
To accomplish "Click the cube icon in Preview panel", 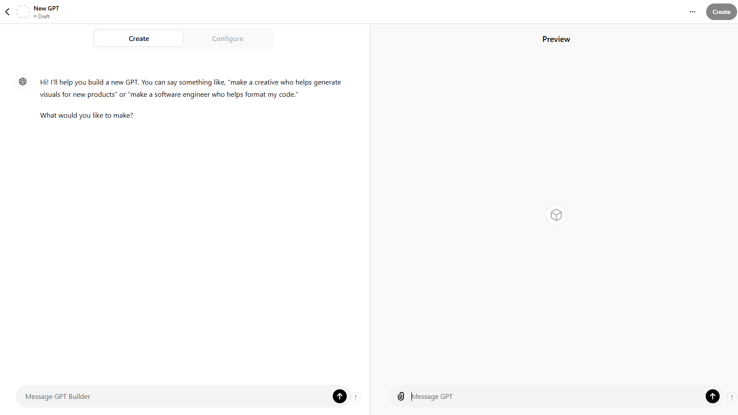I will (556, 215).
